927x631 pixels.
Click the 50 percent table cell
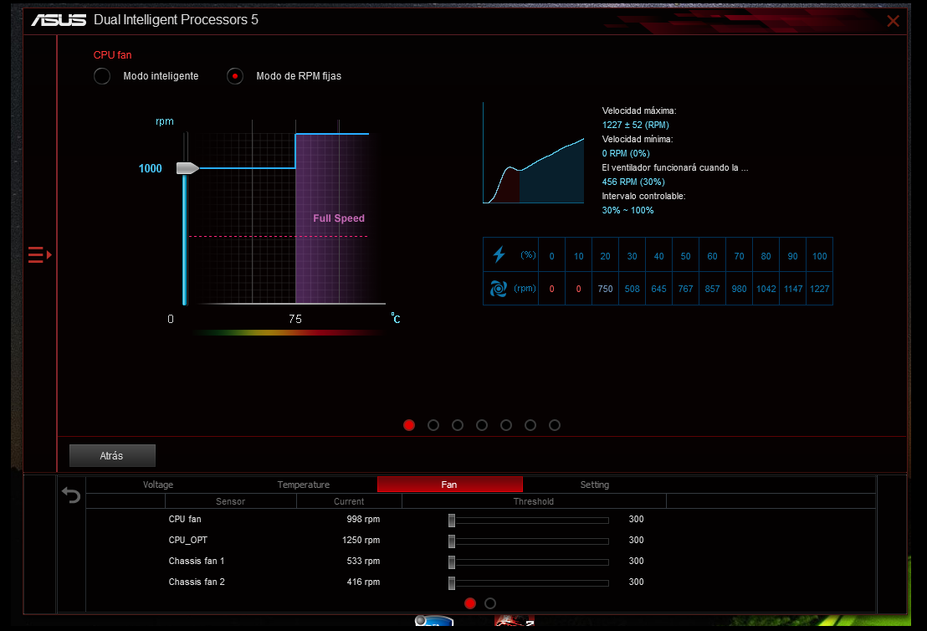tap(686, 255)
